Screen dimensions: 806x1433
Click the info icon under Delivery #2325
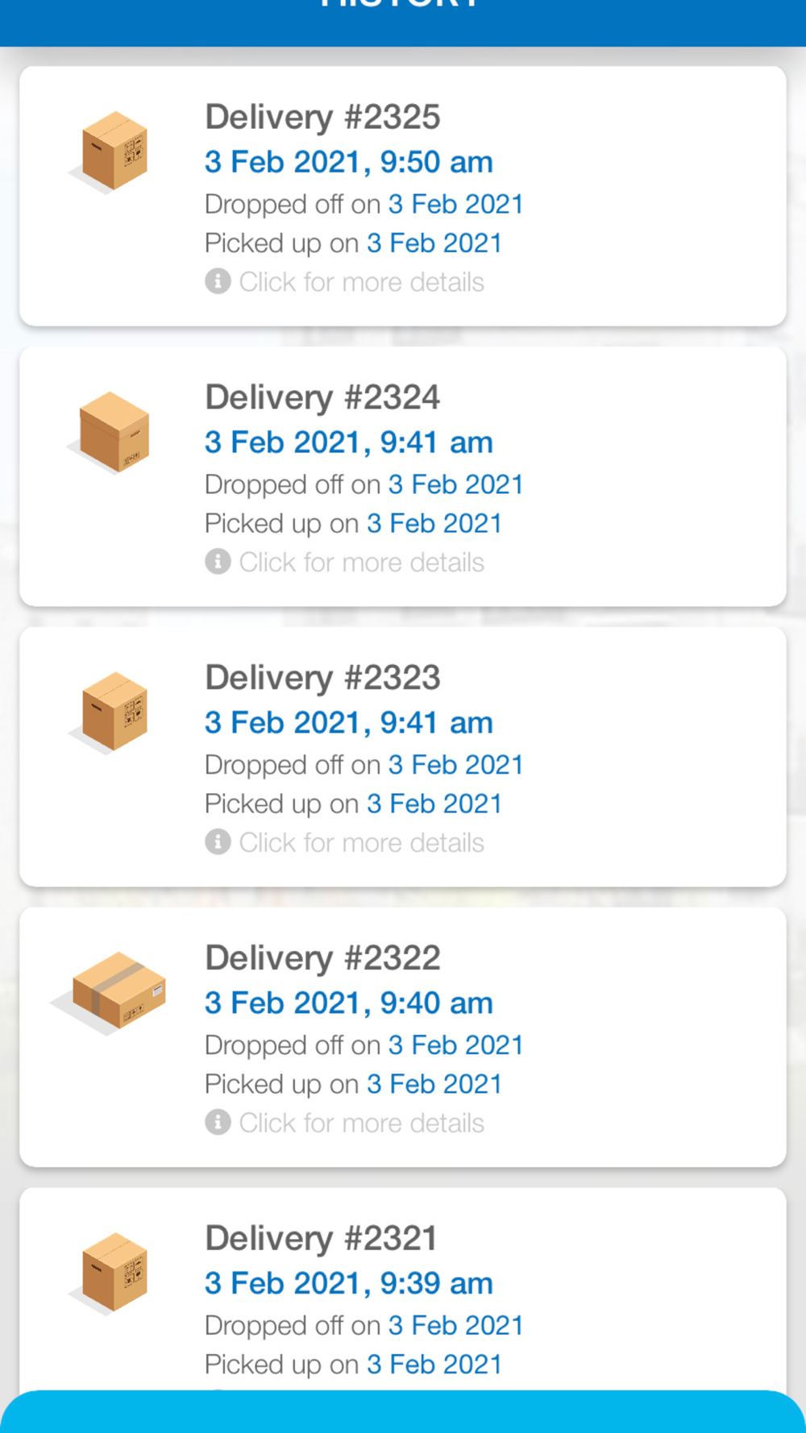coord(218,281)
